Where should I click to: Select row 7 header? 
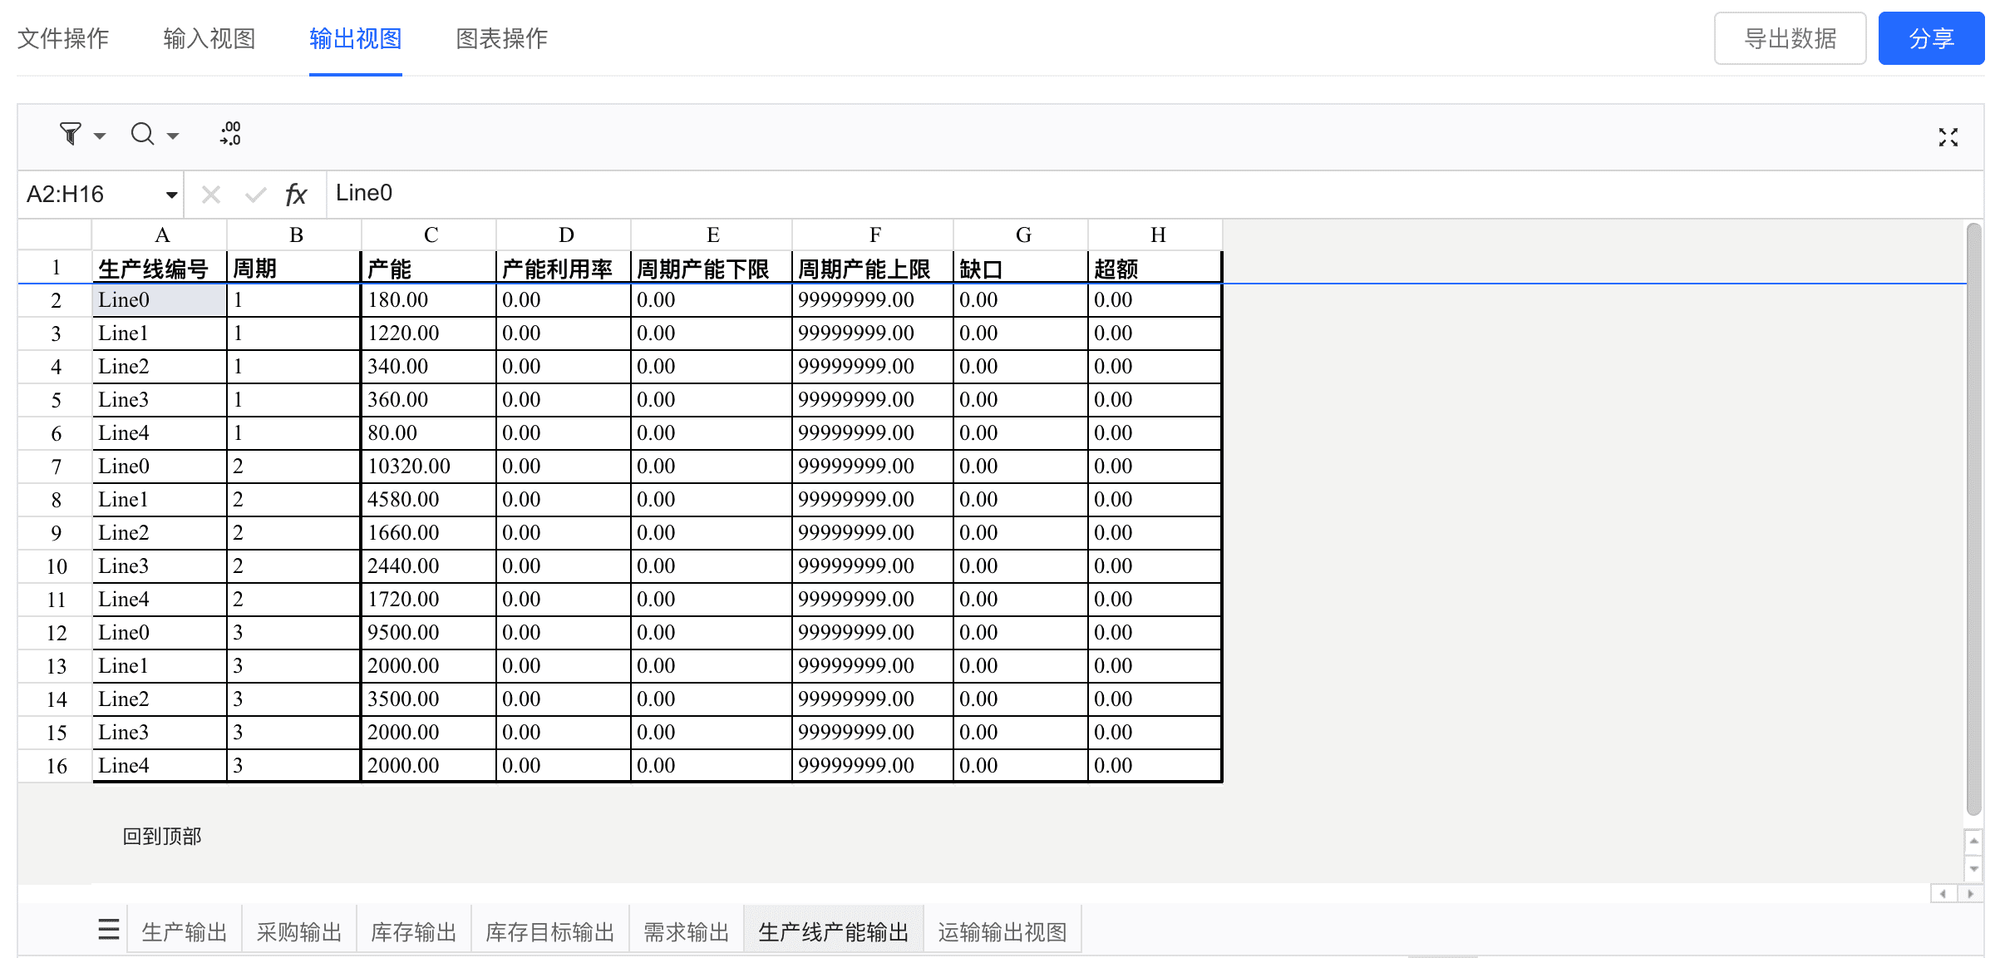pos(56,467)
